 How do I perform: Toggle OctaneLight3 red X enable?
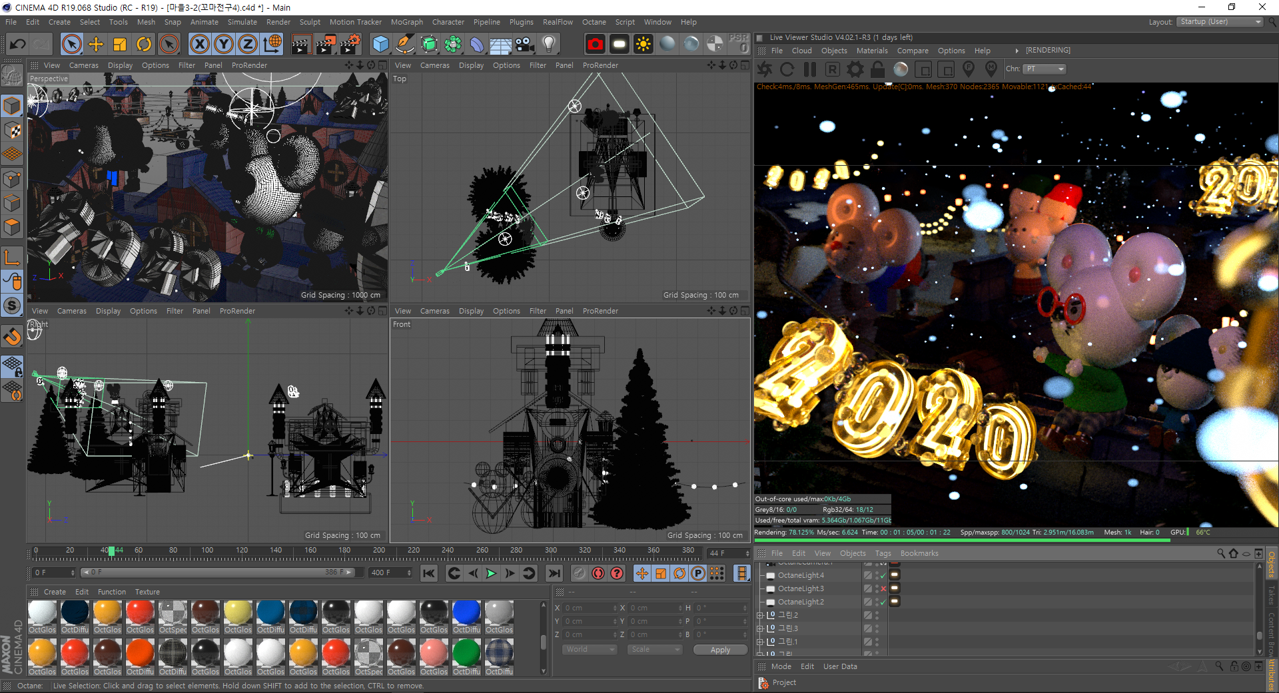click(883, 588)
